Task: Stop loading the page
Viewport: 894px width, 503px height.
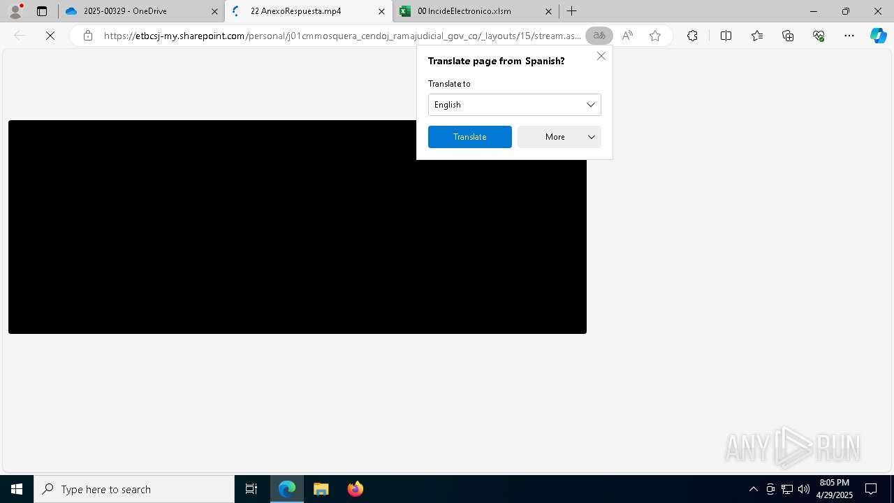Action: [50, 36]
